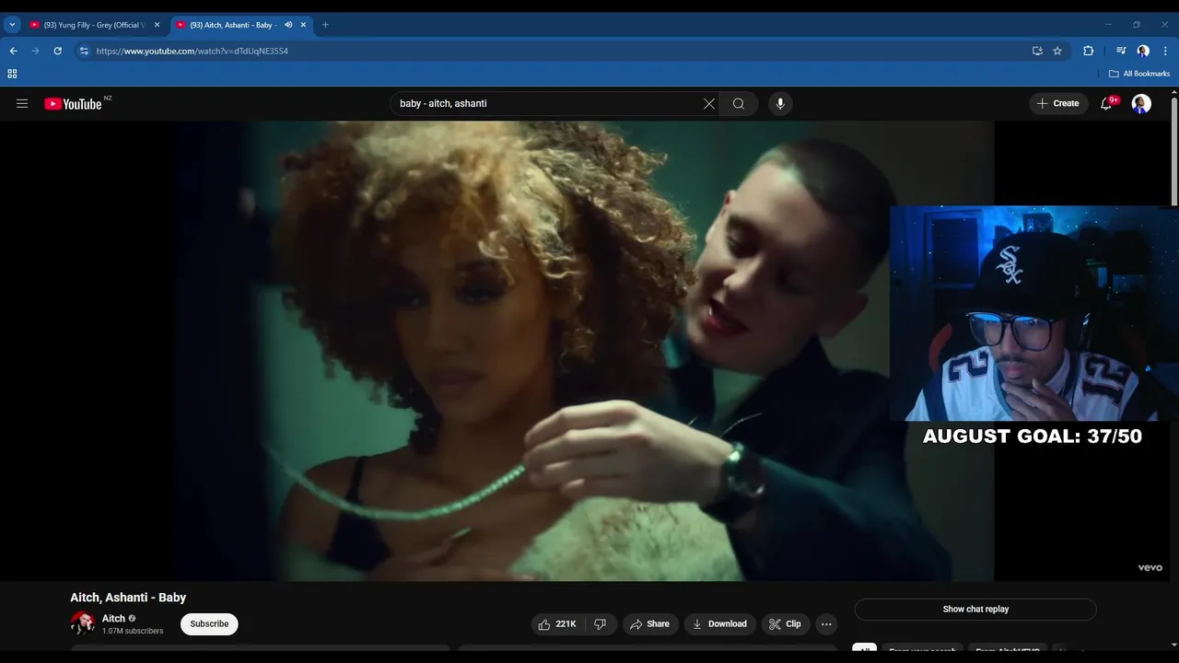Open Chrome profile avatar

[x=1143, y=51]
